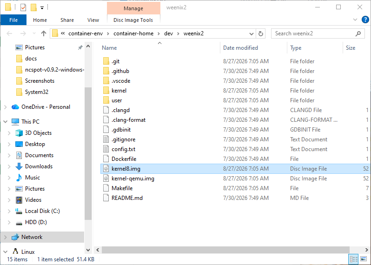Open the Music library icon
This screenshot has height=265, width=371.
[19, 178]
